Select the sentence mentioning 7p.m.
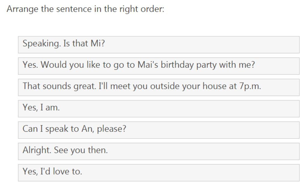Image resolution: width=307 pixels, height=190 pixels. [x=159, y=87]
